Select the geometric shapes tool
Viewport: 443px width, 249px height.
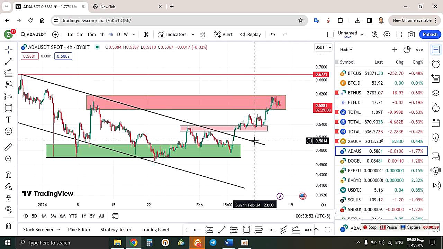9,108
